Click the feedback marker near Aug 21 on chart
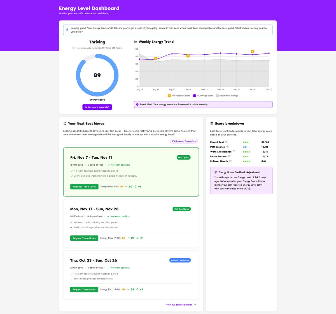336x314 pixels. (x=156, y=59)
